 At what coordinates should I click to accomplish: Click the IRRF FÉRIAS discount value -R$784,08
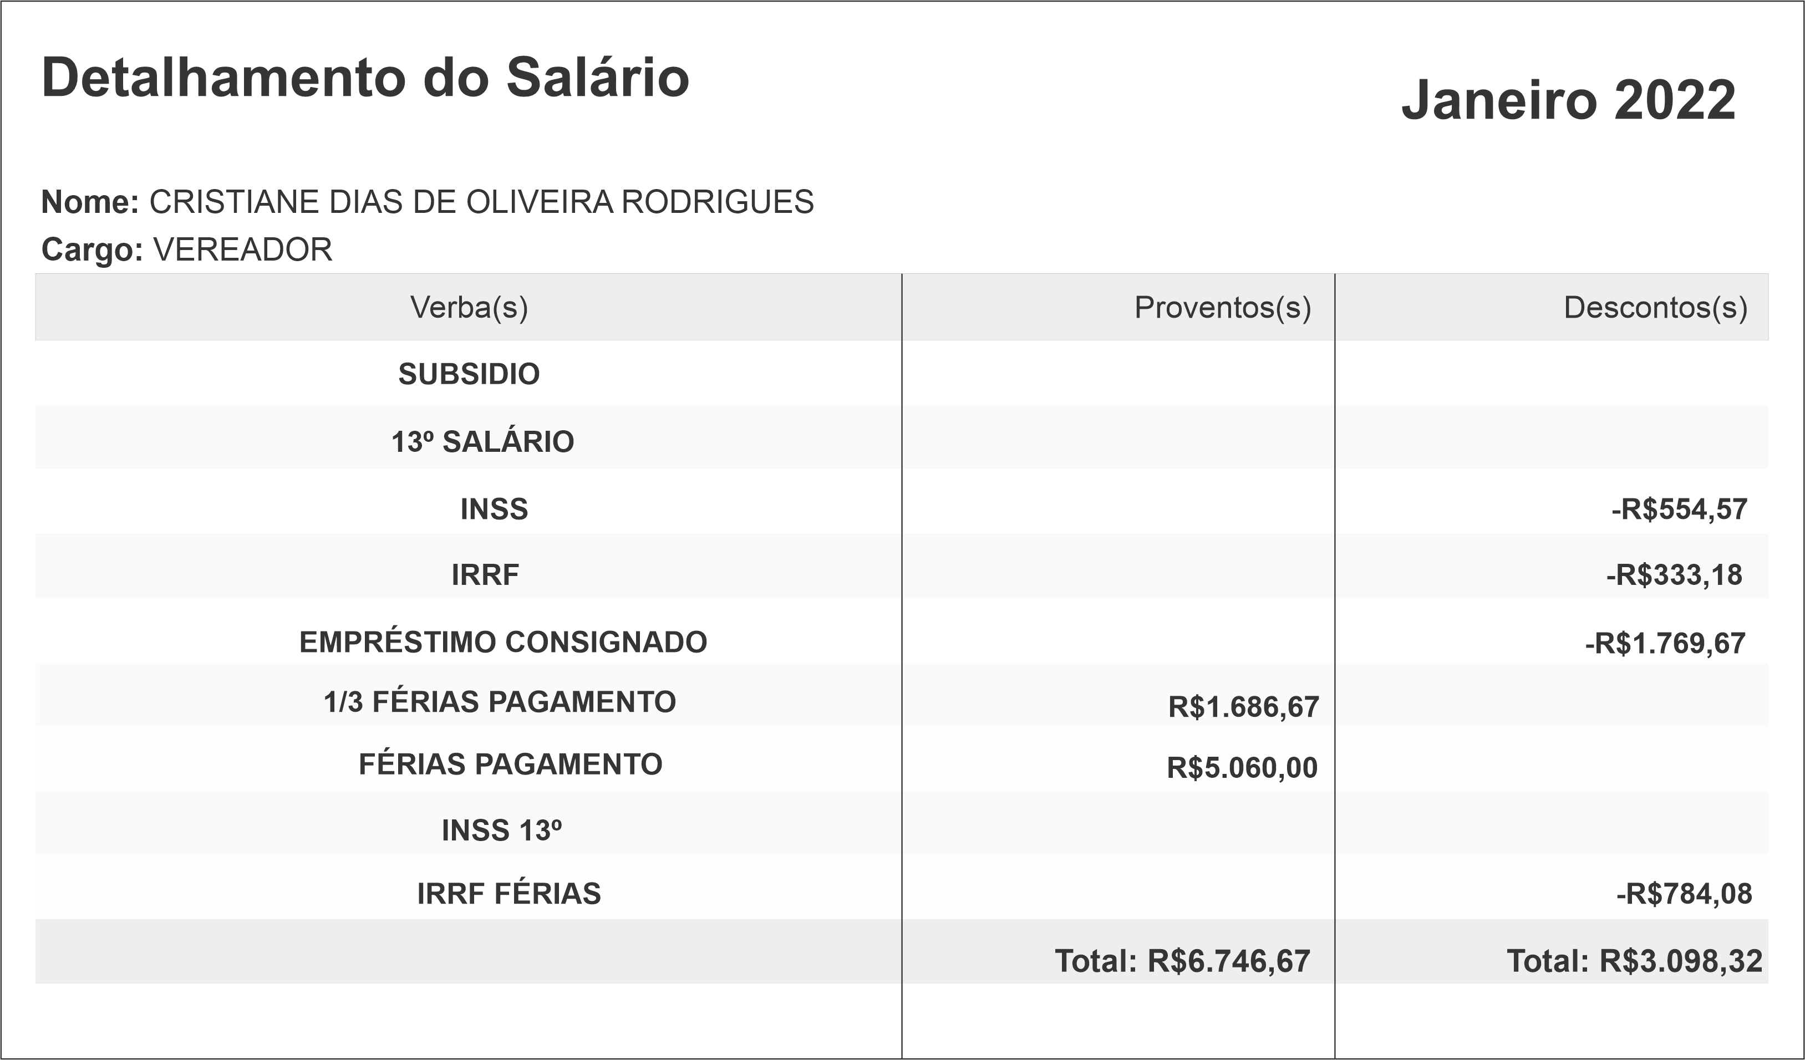[1683, 894]
